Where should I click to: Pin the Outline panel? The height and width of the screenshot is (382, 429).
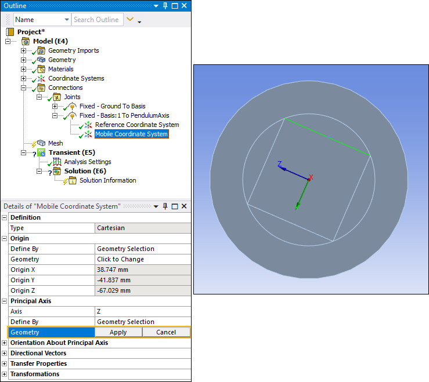(165, 6)
